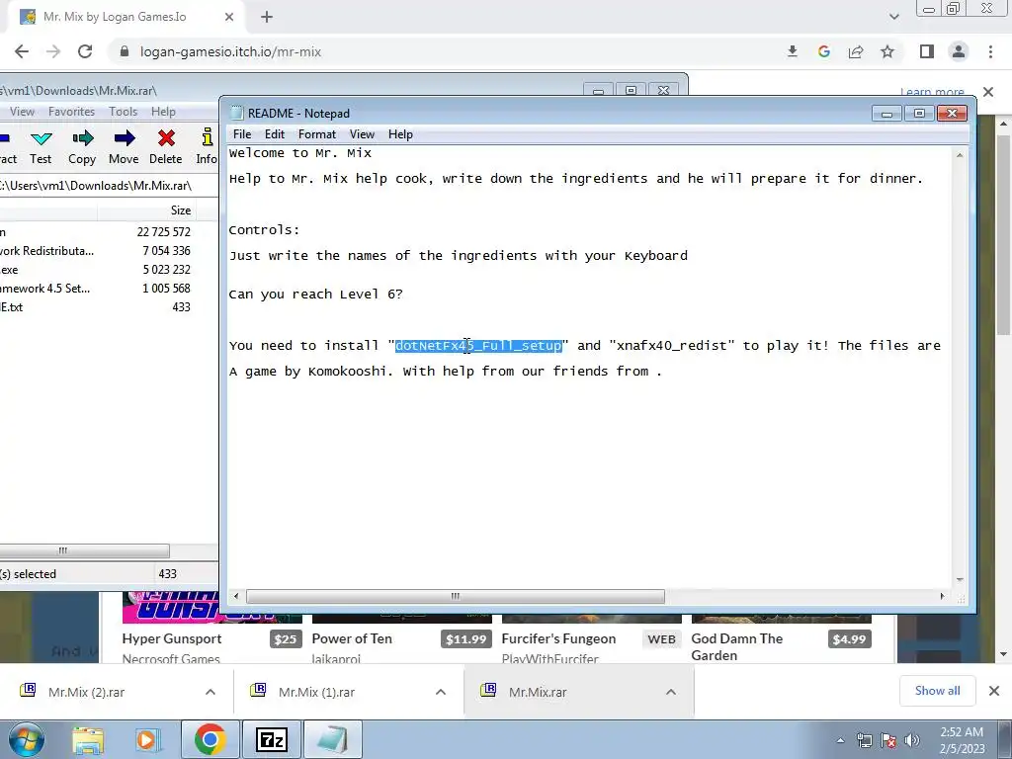Open 7-Zip Favorites menu

71,112
